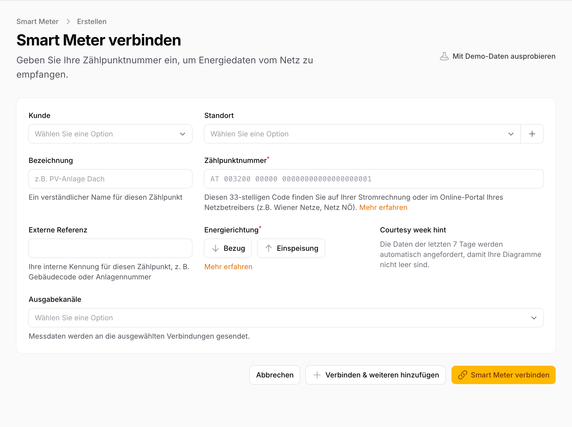Click the plus icon beside Standort dropdown
This screenshot has height=427, width=572.
point(532,134)
